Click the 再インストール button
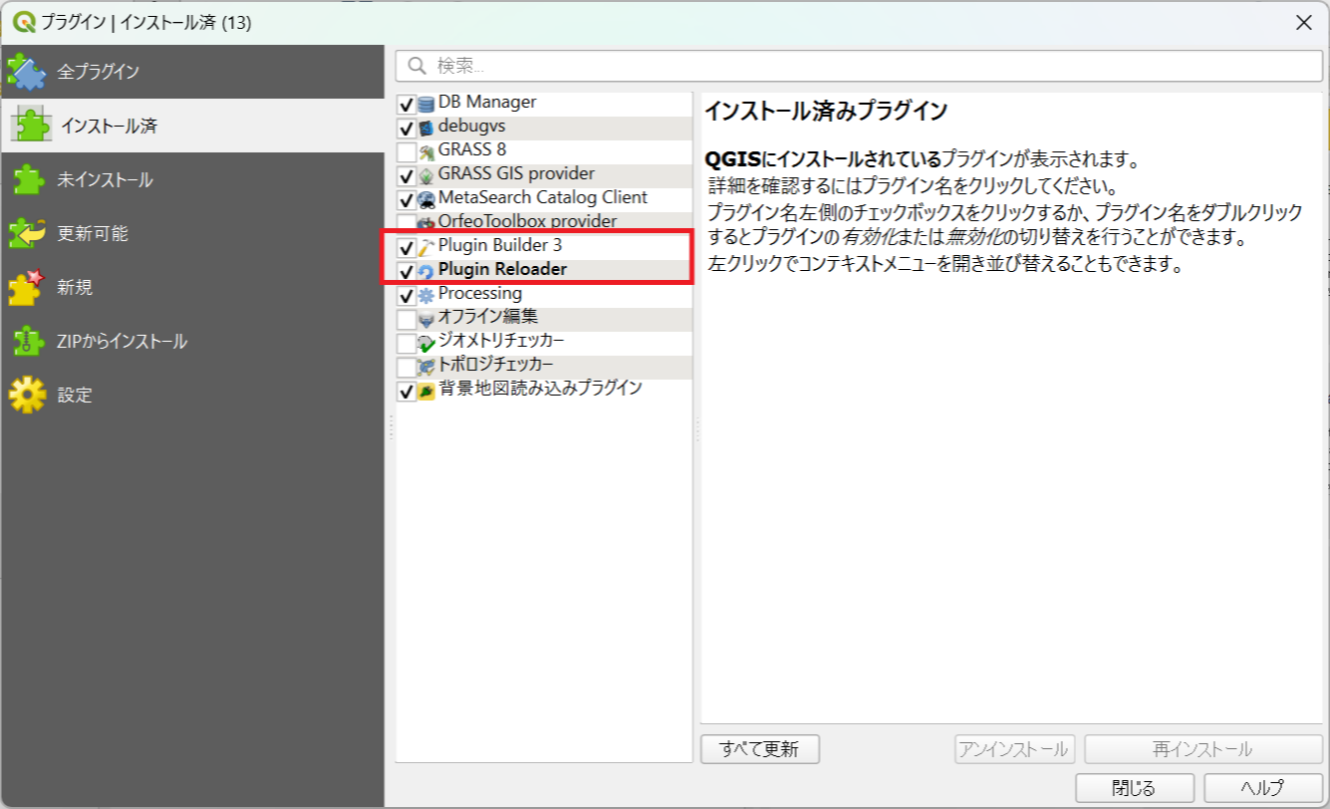 click(x=1203, y=749)
